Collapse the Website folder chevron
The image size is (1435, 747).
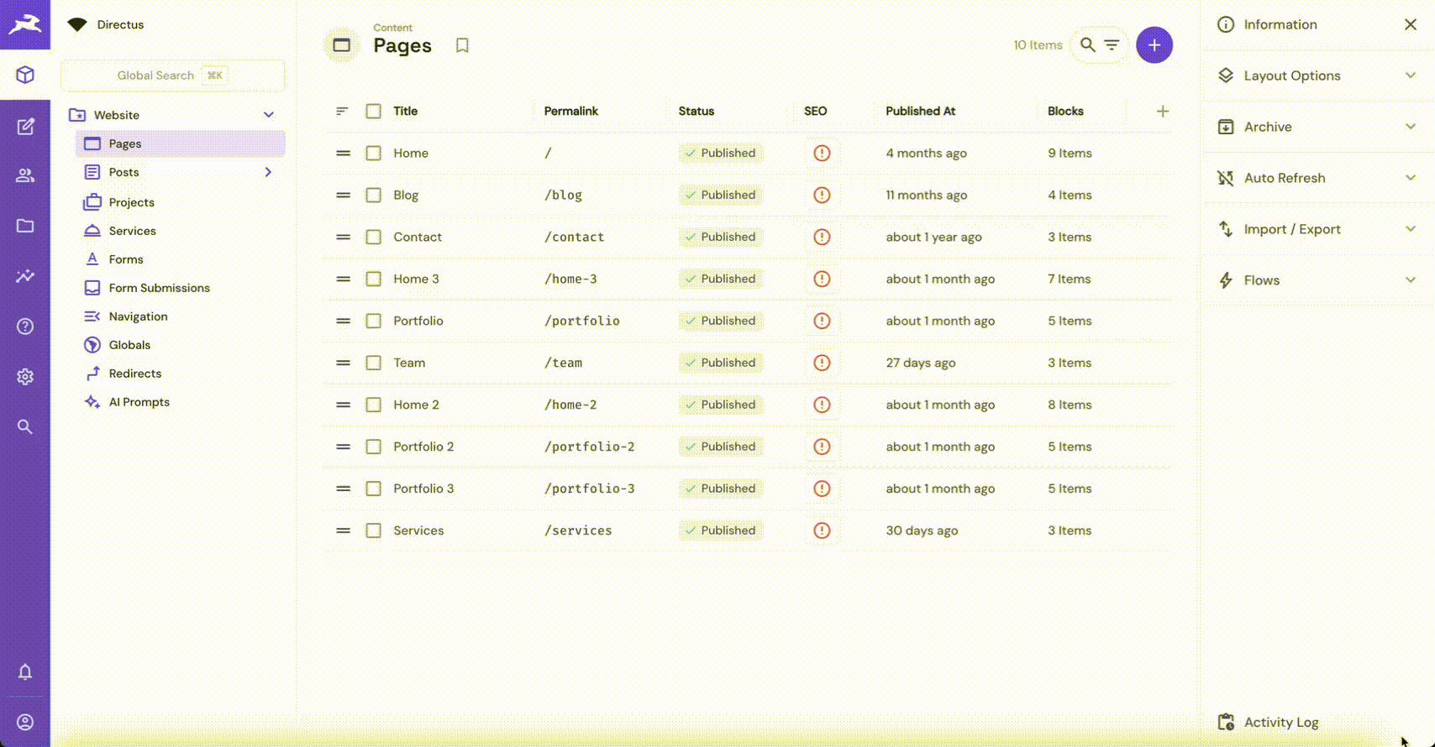tap(269, 115)
